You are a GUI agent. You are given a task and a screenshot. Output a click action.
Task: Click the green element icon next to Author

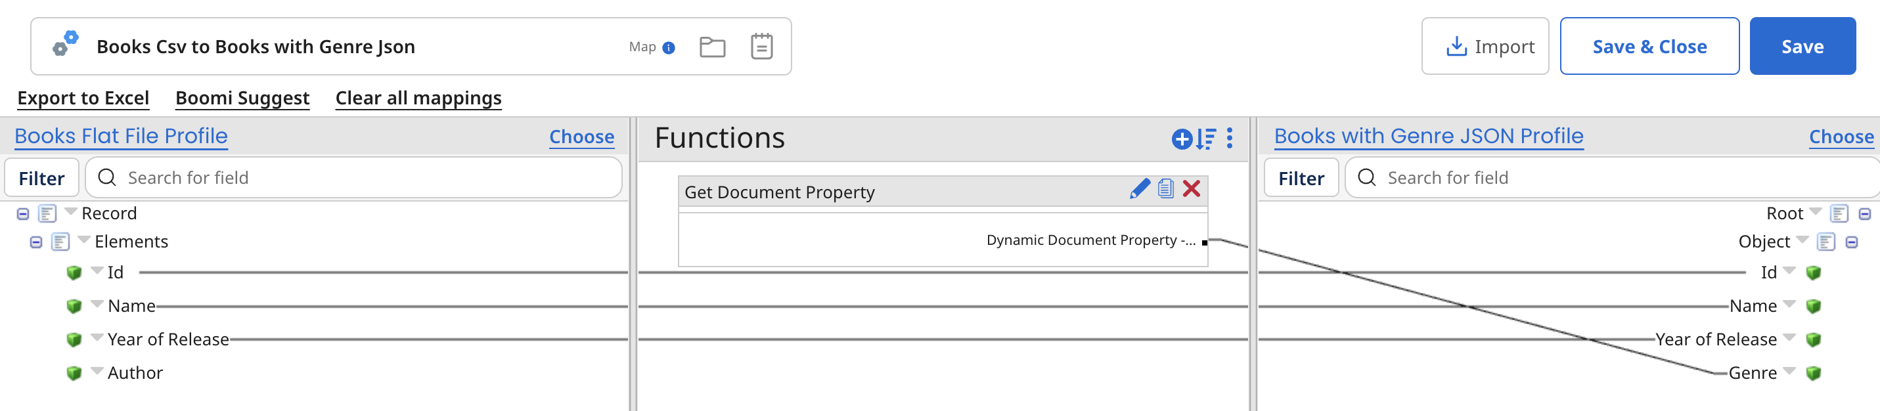pos(74,372)
